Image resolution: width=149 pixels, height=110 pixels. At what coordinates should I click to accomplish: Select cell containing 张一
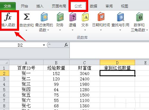[x=26, y=73]
